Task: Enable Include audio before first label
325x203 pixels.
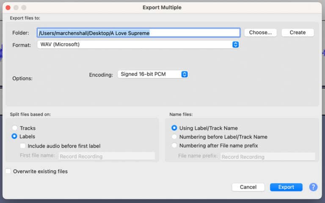Action: click(23, 146)
